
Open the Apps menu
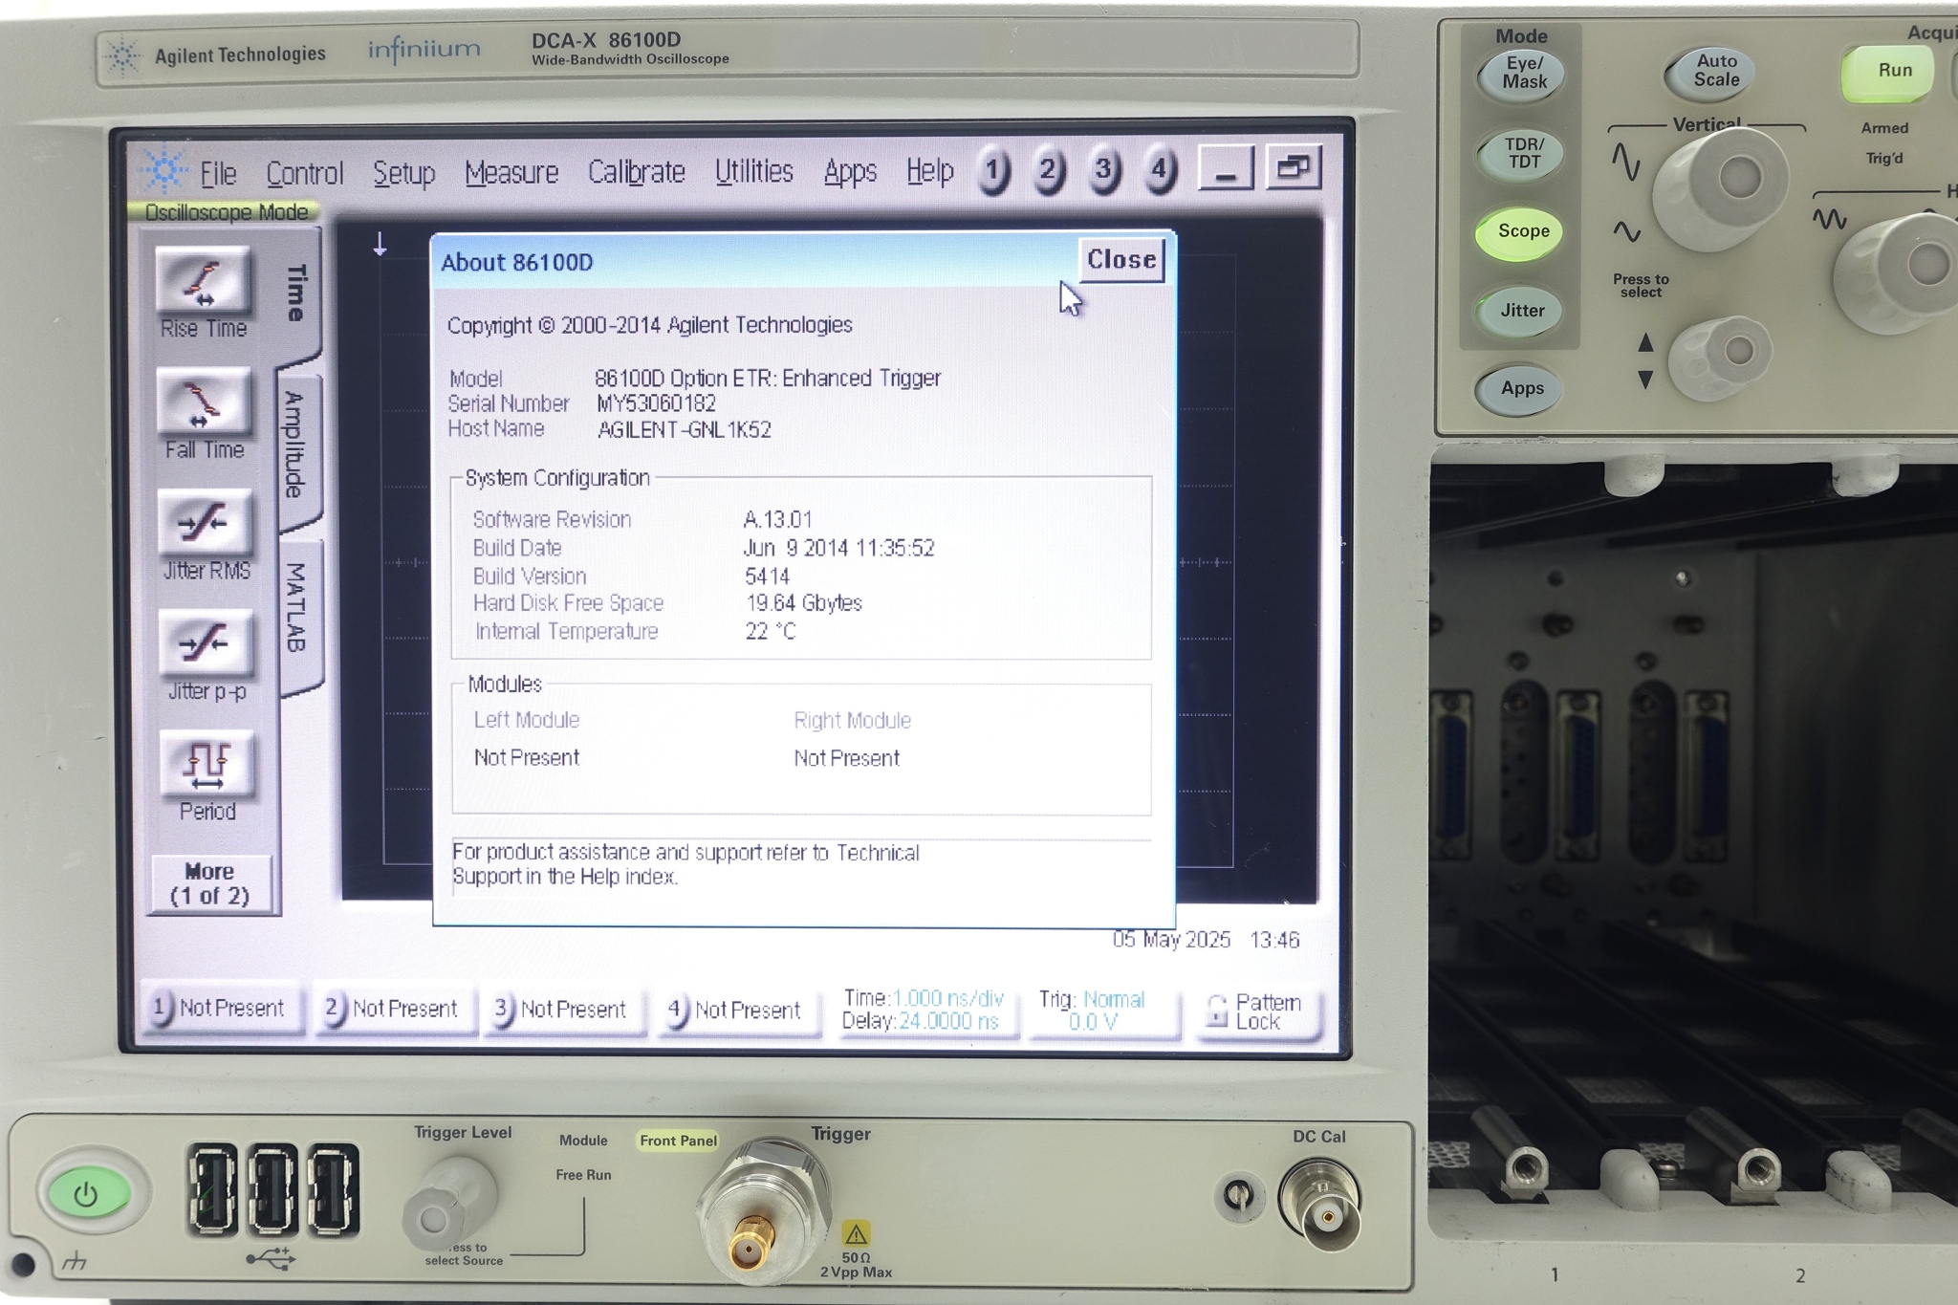pos(850,171)
